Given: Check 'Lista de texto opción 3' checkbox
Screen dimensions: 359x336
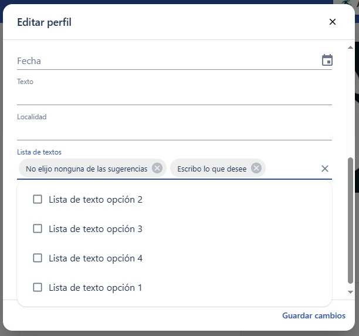Looking at the screenshot, I should pos(38,229).
